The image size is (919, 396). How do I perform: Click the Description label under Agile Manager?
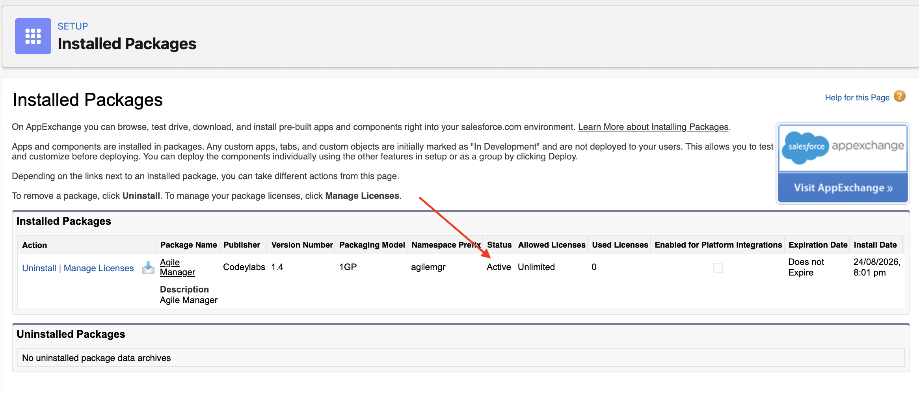tap(184, 289)
